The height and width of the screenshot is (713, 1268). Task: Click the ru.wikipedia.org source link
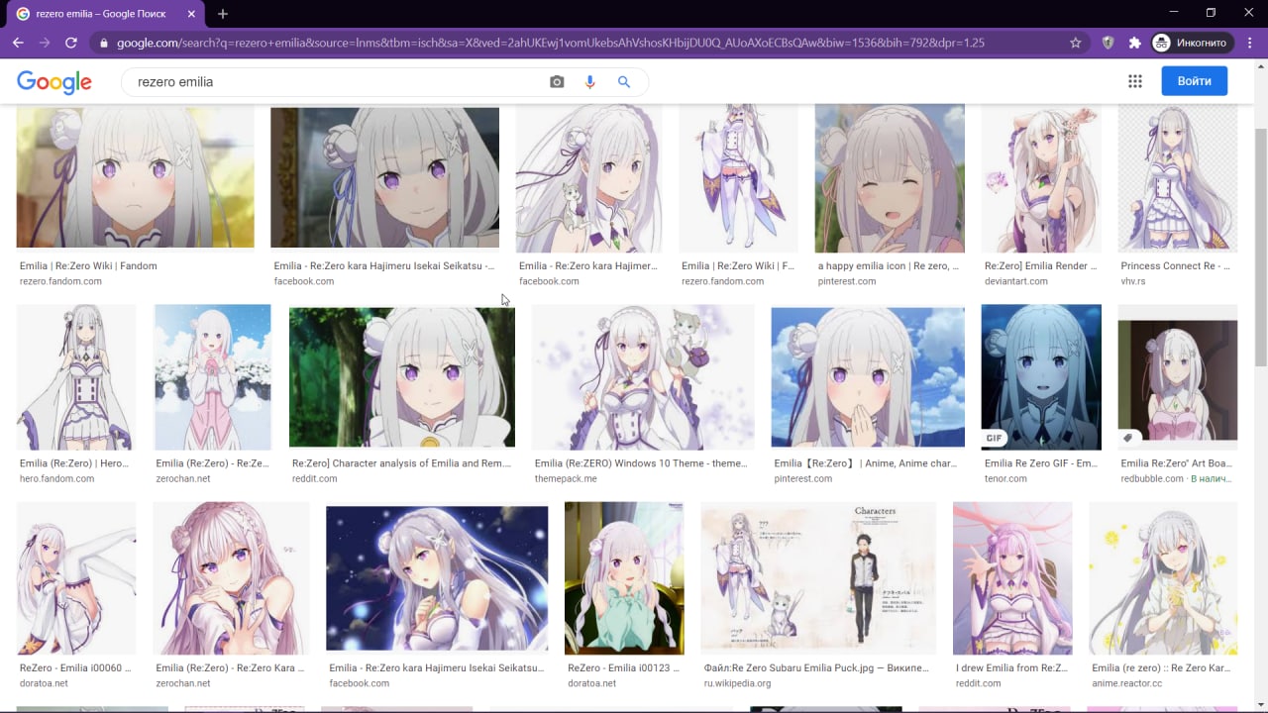coord(737,683)
